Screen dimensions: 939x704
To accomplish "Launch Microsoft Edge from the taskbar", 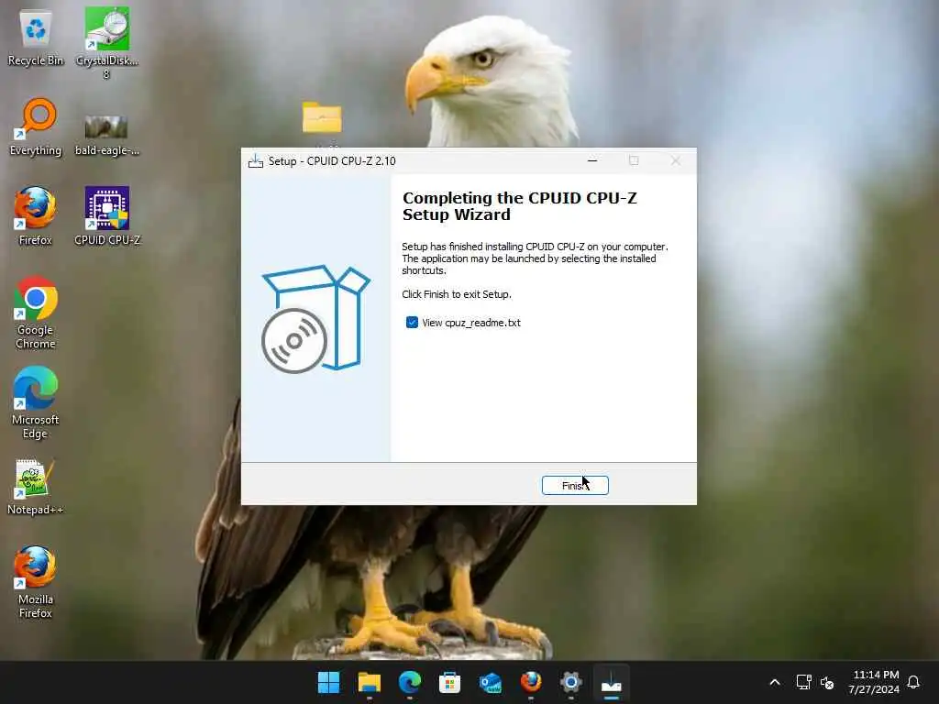I will pyautogui.click(x=410, y=682).
